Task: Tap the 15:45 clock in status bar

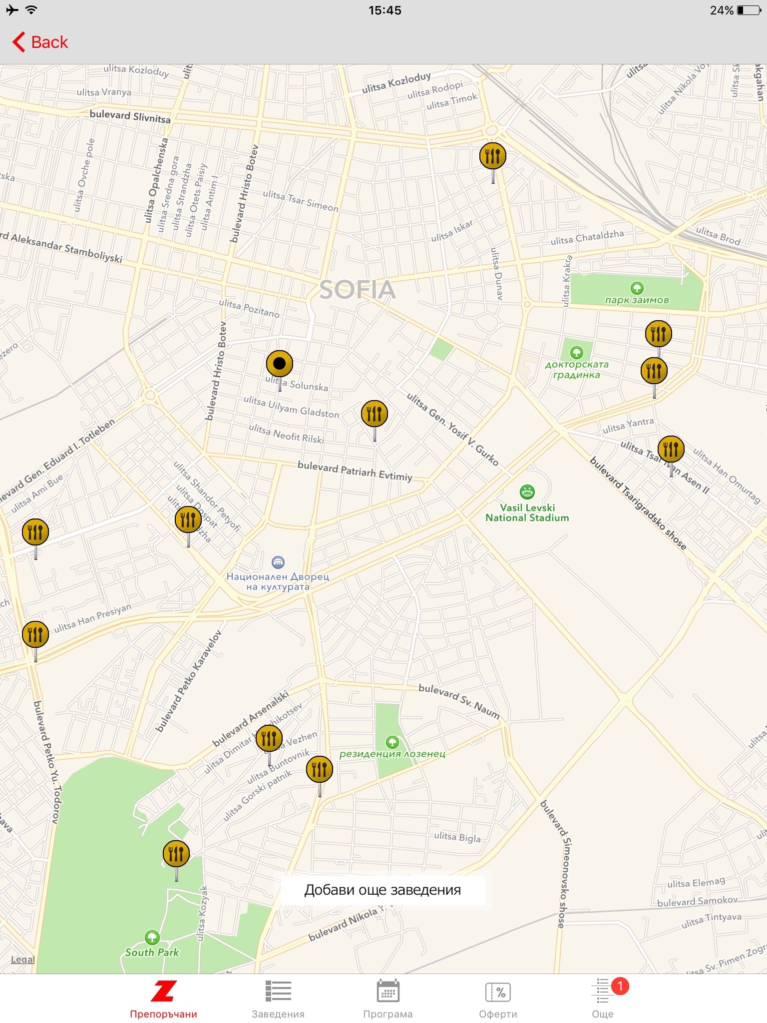Action: coord(385,10)
